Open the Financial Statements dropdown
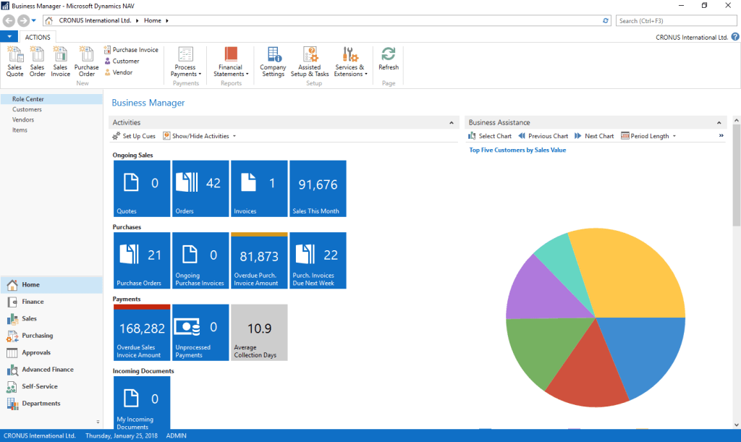Screen dimensions: 741x442 point(231,61)
